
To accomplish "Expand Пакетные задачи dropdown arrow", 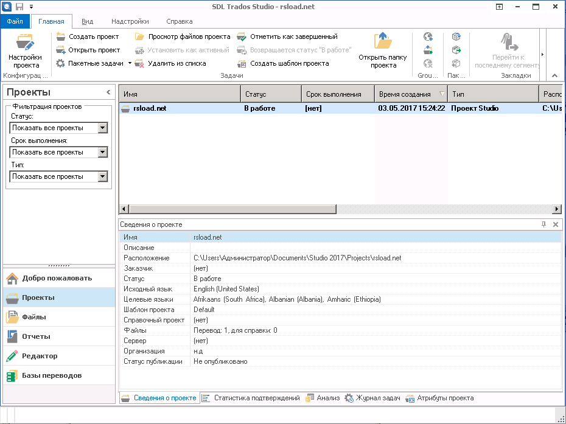I will click(x=130, y=63).
